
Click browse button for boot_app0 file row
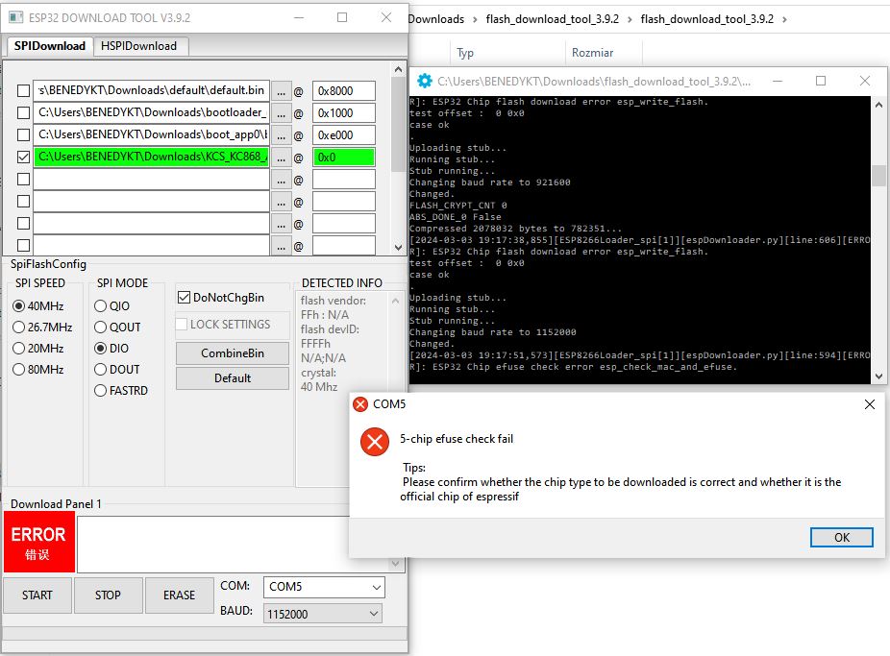[281, 134]
